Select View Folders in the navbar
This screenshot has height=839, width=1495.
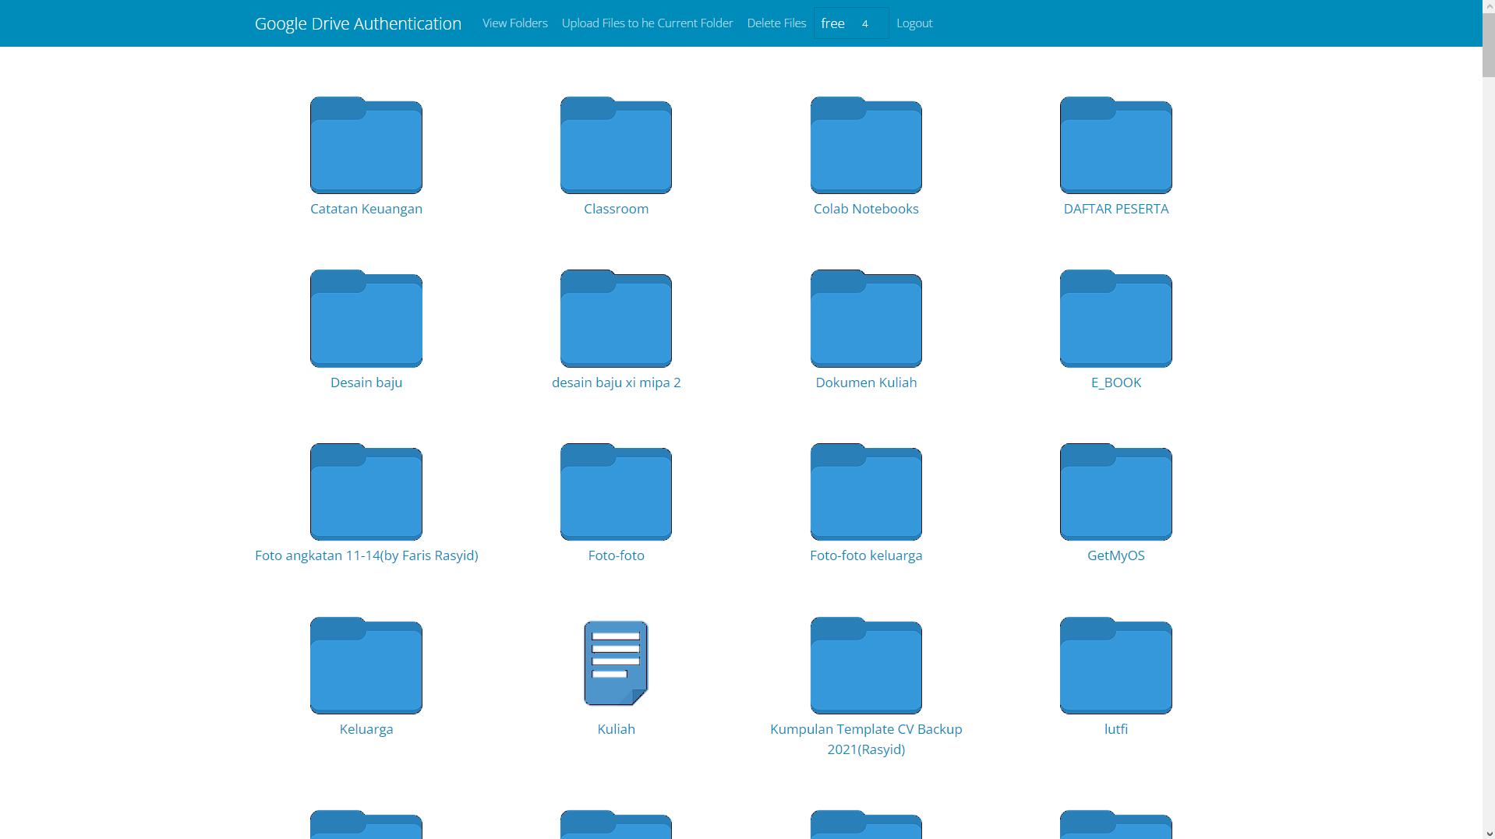click(x=515, y=23)
